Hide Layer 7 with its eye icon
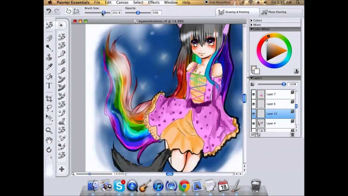This screenshot has height=196, width=348. (x=254, y=94)
